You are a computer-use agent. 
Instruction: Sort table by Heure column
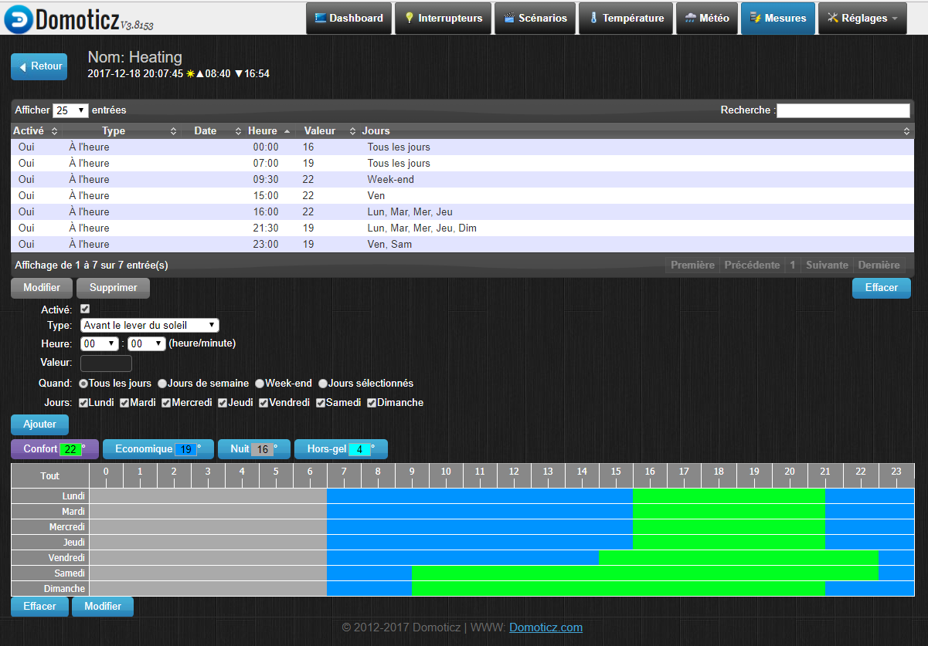269,131
